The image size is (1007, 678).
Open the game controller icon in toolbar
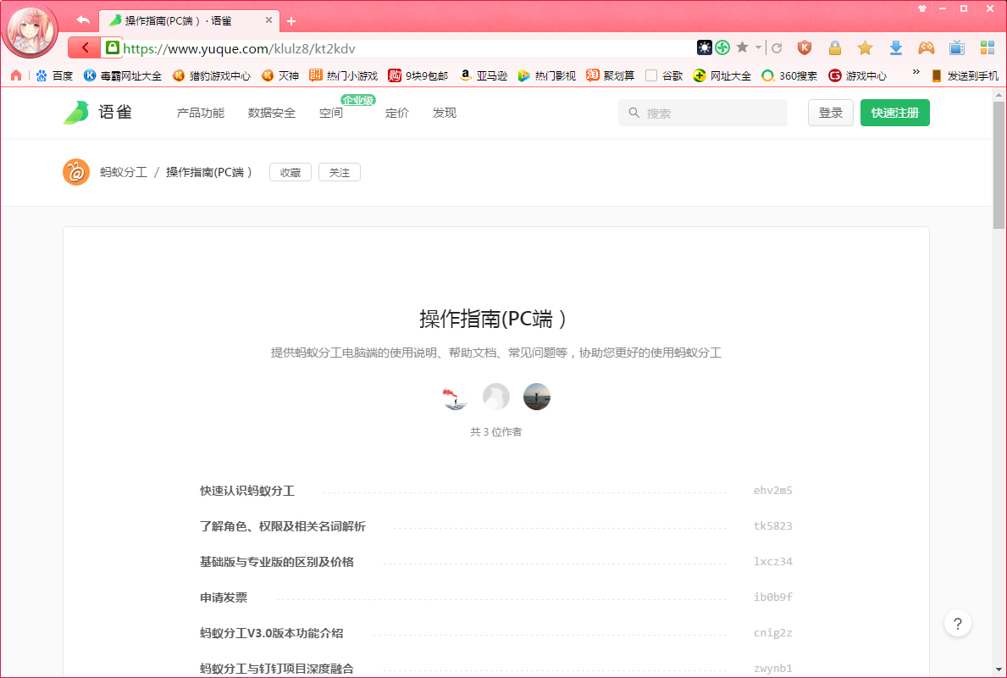pyautogui.click(x=926, y=48)
